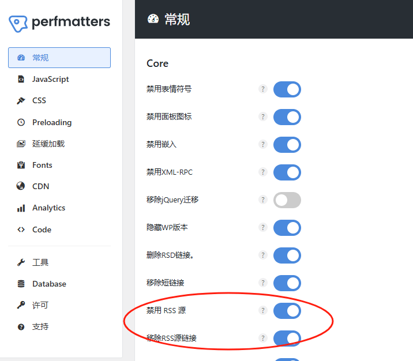Click the 工具 wrench icon

(21, 262)
